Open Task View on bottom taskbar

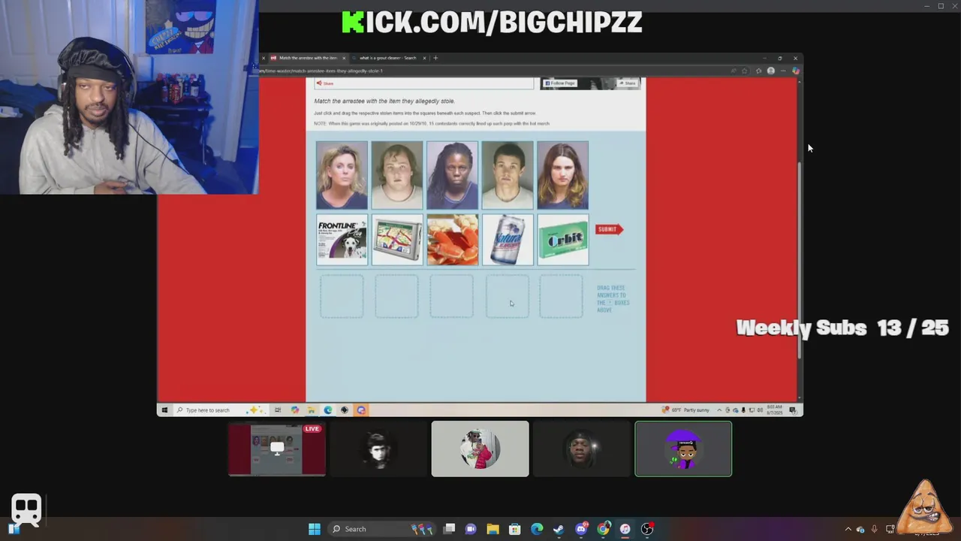pyautogui.click(x=449, y=529)
